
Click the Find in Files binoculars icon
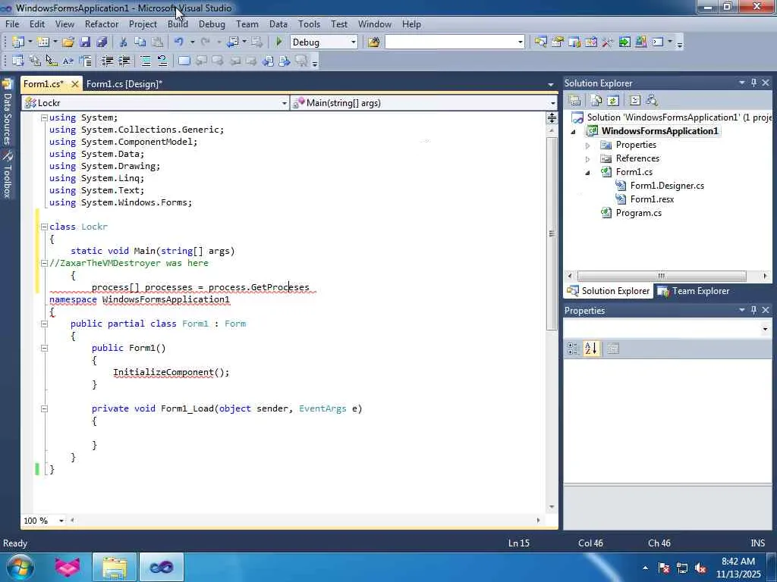(373, 42)
